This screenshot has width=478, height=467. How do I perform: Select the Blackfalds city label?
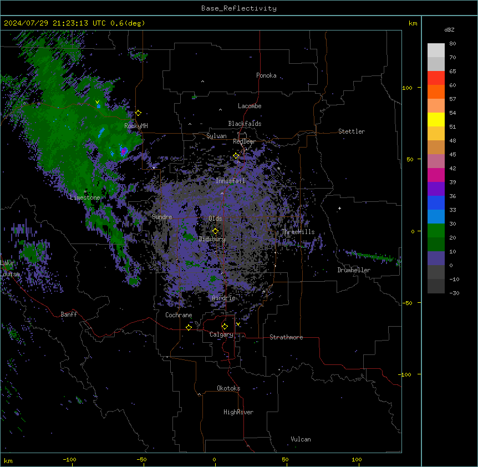click(245, 124)
